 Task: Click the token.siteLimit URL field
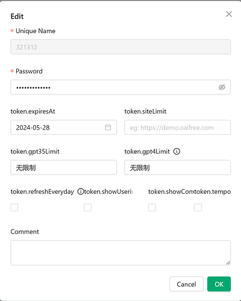tap(178, 128)
